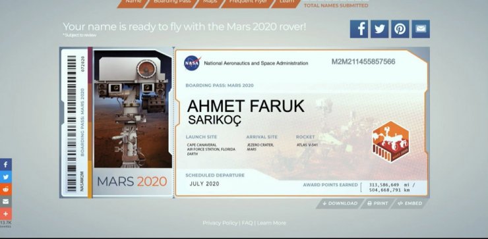Click the Mars 2020 rover hexagon badge

click(390, 142)
